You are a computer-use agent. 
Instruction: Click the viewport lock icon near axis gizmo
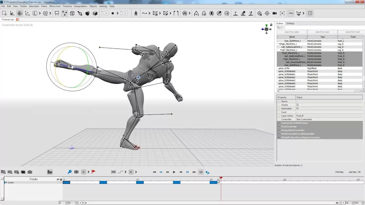[x=271, y=25]
